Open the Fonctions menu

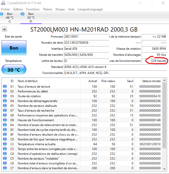(33, 9)
